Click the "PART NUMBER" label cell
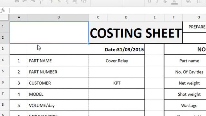Image resolution: width=206 pixels, height=116 pixels. [58, 72]
